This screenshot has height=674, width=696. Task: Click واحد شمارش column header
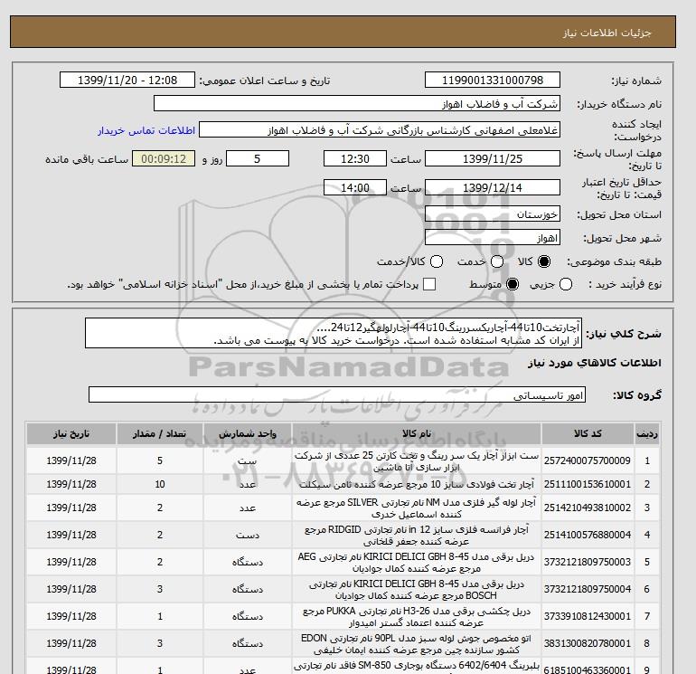pyautogui.click(x=248, y=433)
